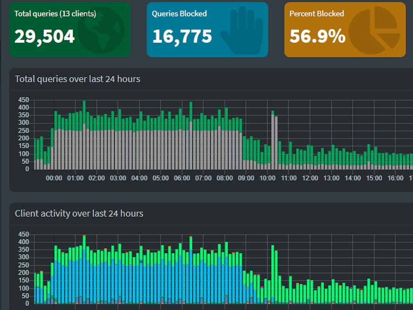413x310 pixels.
Task: Click the 450 y-axis label in queries chart
Action: [x=23, y=100]
